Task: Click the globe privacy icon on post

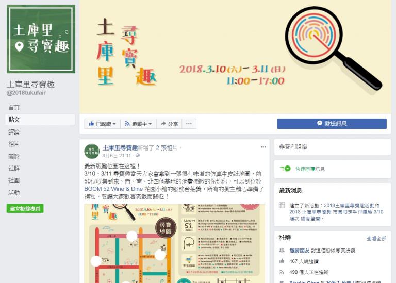Action: click(x=138, y=156)
